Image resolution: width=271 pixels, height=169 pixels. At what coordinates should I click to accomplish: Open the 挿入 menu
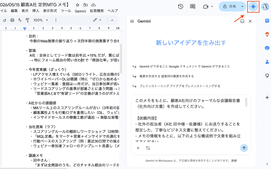coord(36,11)
